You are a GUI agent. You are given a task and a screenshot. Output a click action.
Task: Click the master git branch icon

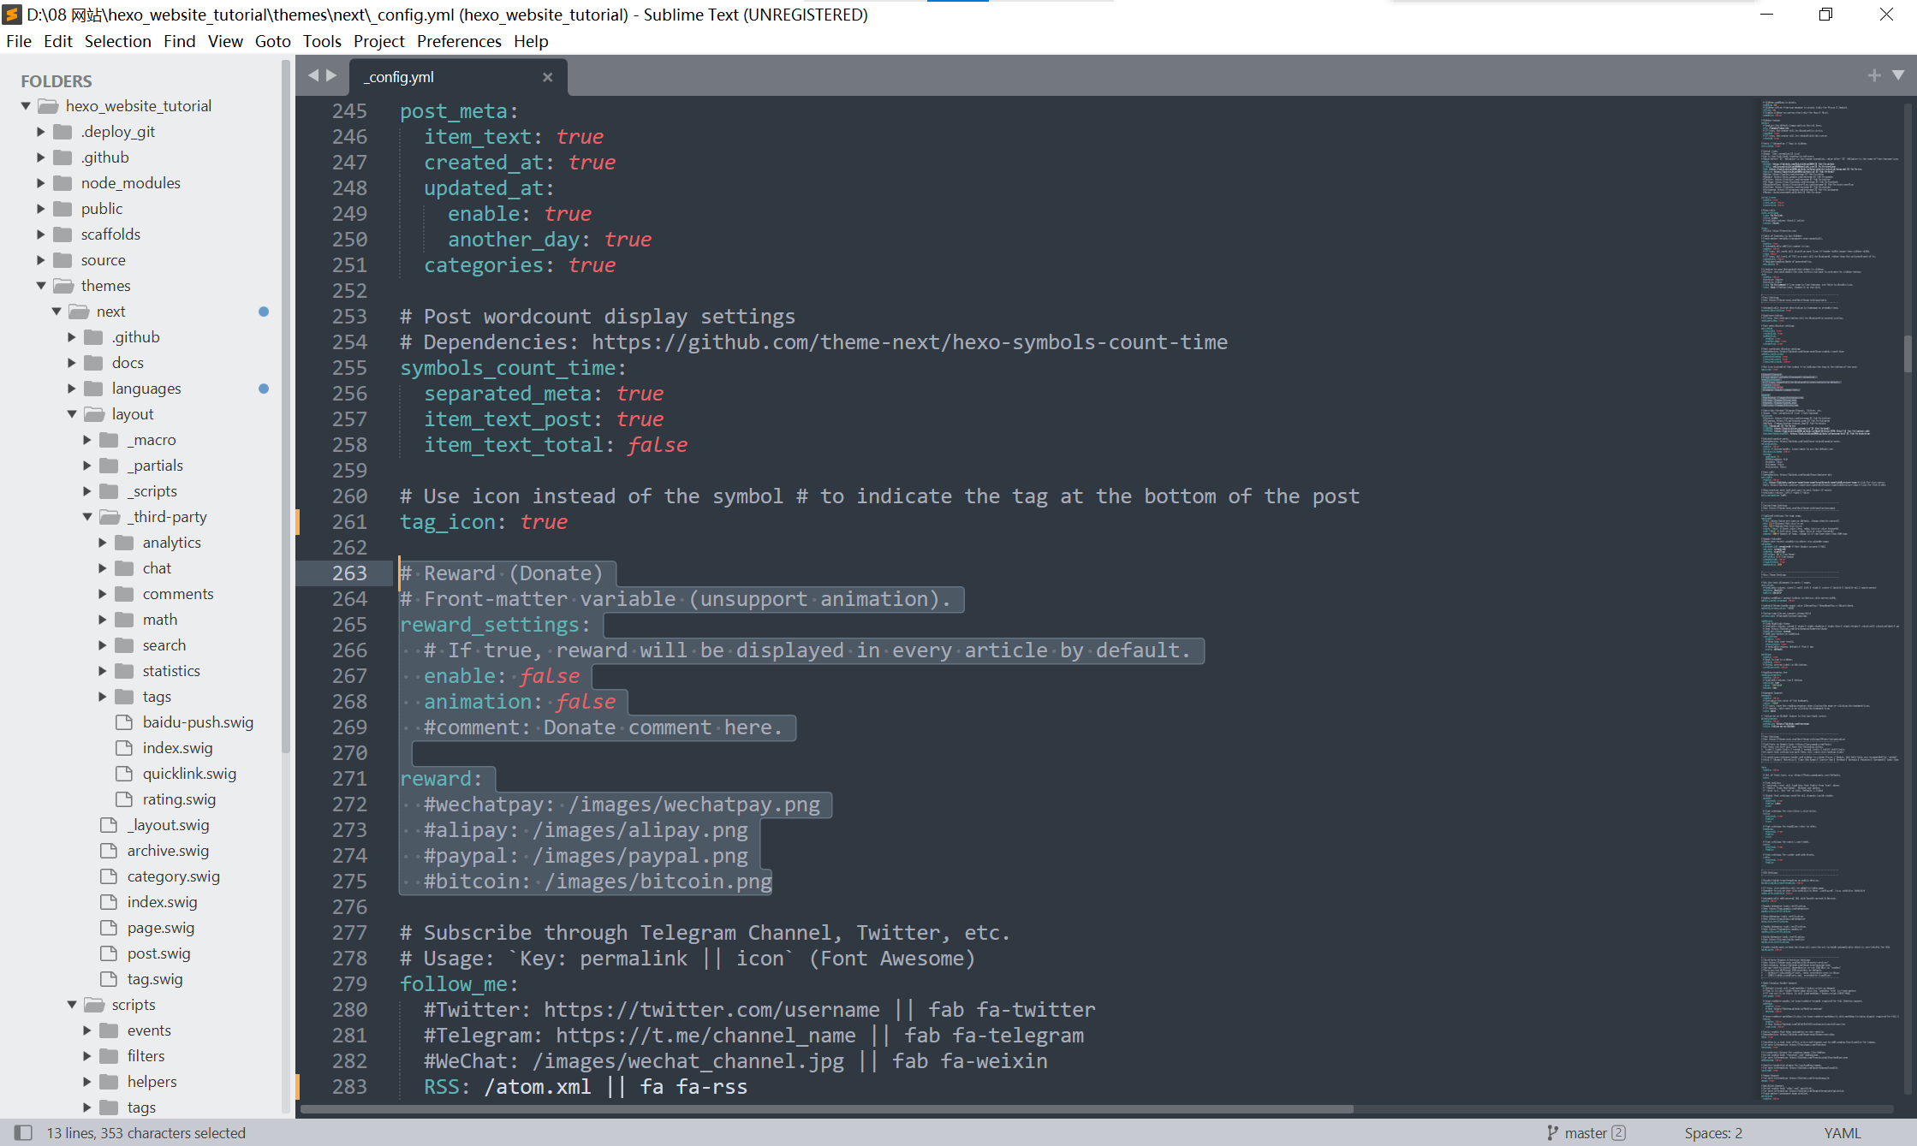(x=1552, y=1132)
